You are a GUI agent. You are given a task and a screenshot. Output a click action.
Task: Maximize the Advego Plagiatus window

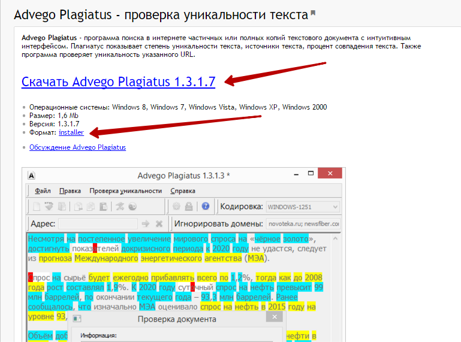click(x=311, y=173)
